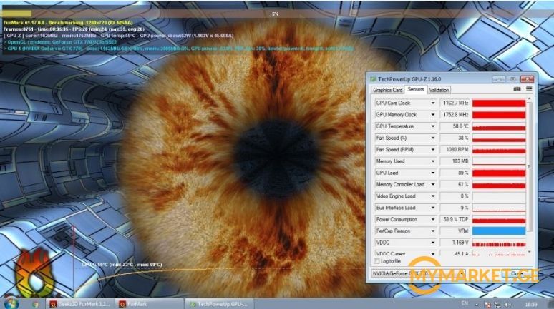Select the Sensors tab

(415, 89)
